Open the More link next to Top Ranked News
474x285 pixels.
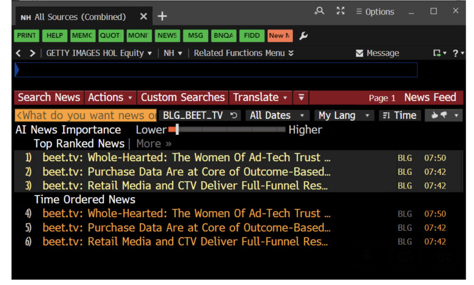point(149,144)
